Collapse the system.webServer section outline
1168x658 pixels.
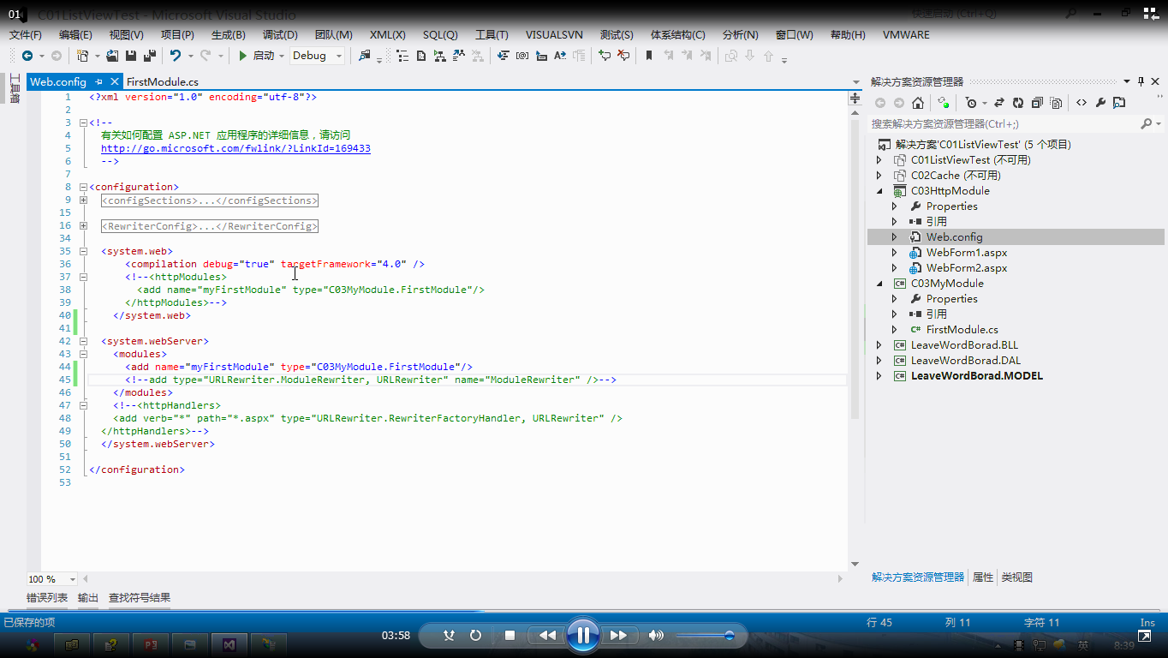point(82,342)
